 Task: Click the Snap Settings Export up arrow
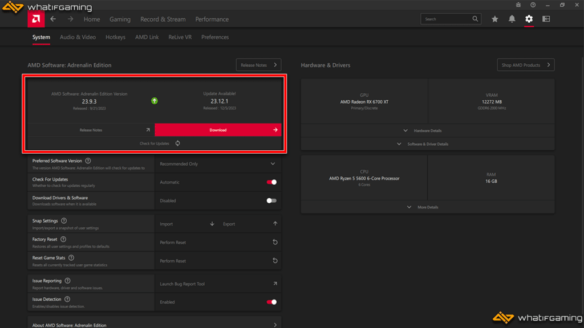tap(275, 224)
